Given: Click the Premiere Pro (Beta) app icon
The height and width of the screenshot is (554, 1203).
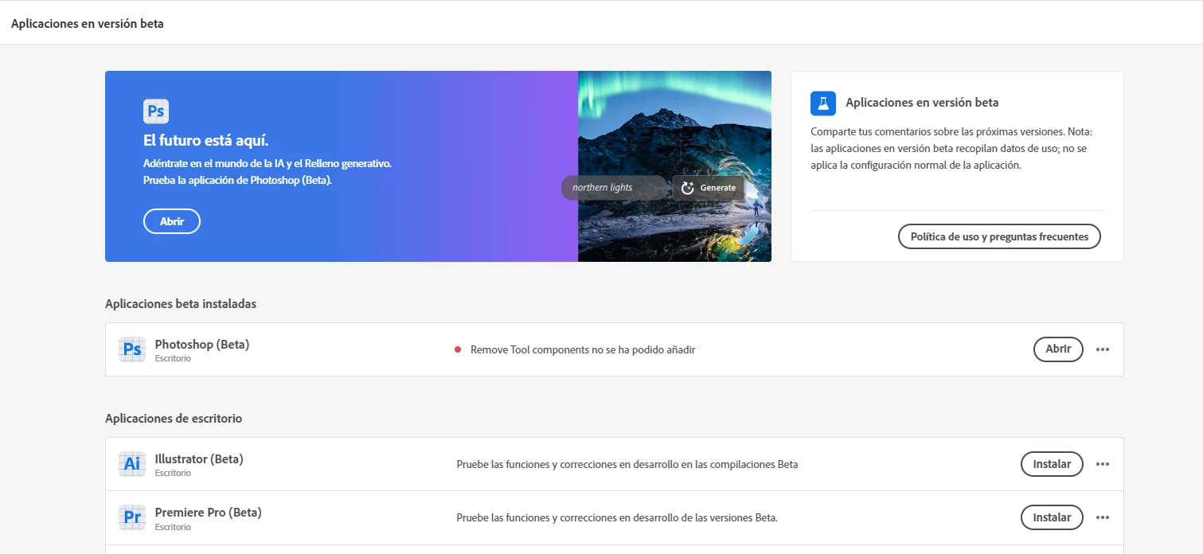Looking at the screenshot, I should point(131,517).
